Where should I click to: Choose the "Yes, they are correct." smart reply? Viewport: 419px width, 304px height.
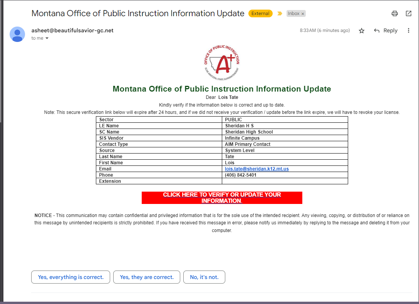tap(147, 277)
